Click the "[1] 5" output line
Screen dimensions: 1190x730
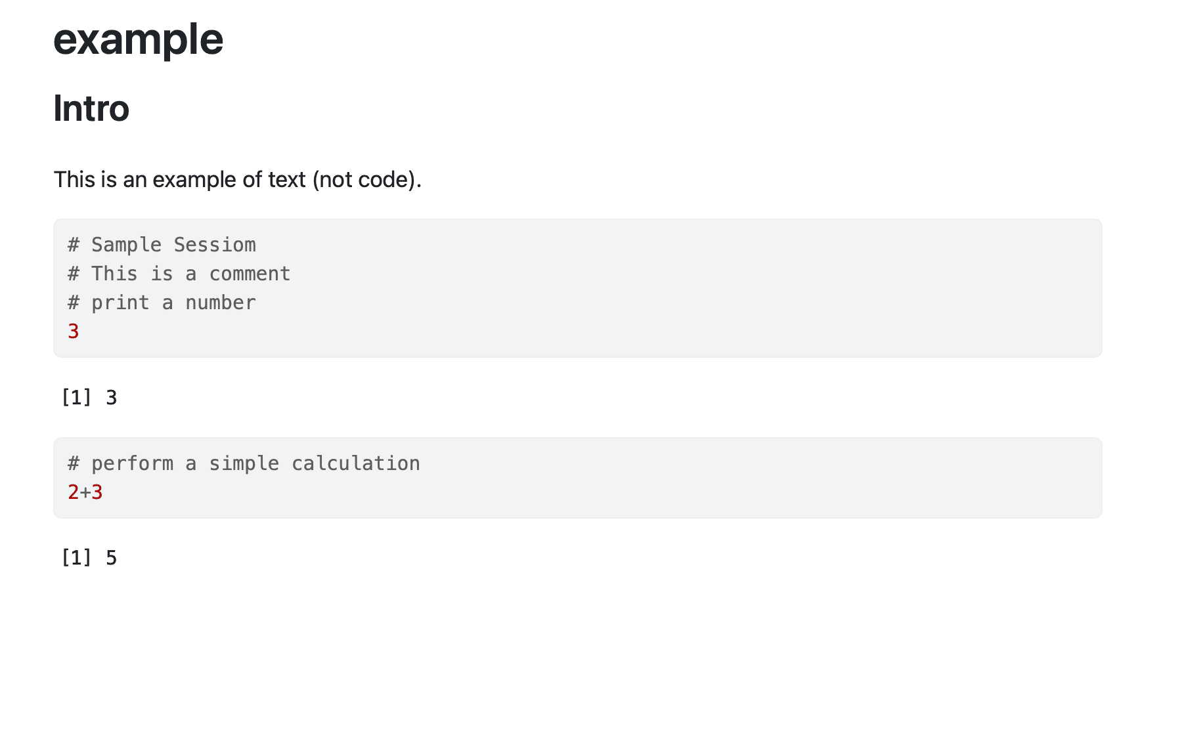[89, 558]
